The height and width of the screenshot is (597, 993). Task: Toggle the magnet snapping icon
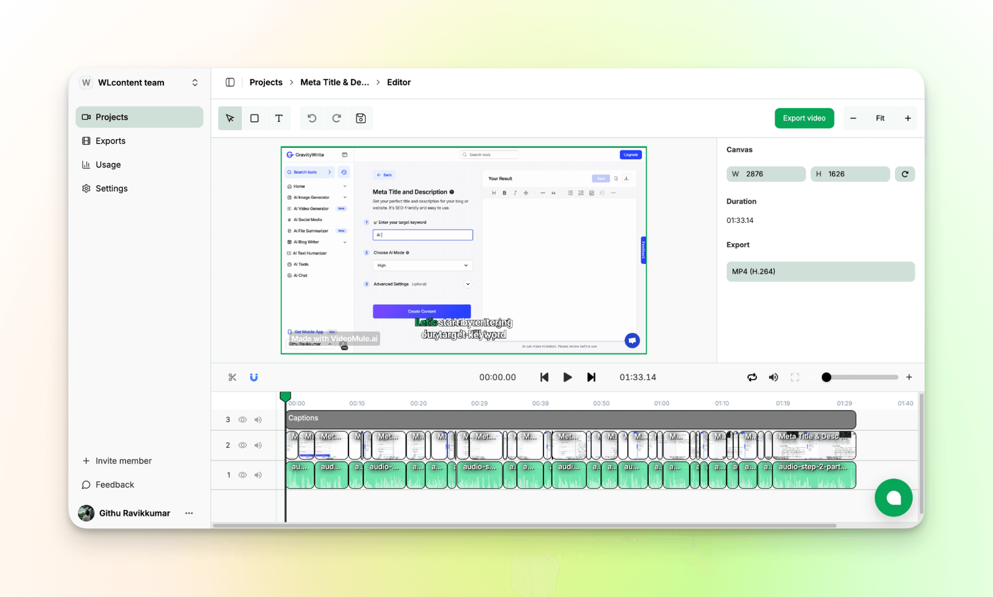click(x=254, y=377)
